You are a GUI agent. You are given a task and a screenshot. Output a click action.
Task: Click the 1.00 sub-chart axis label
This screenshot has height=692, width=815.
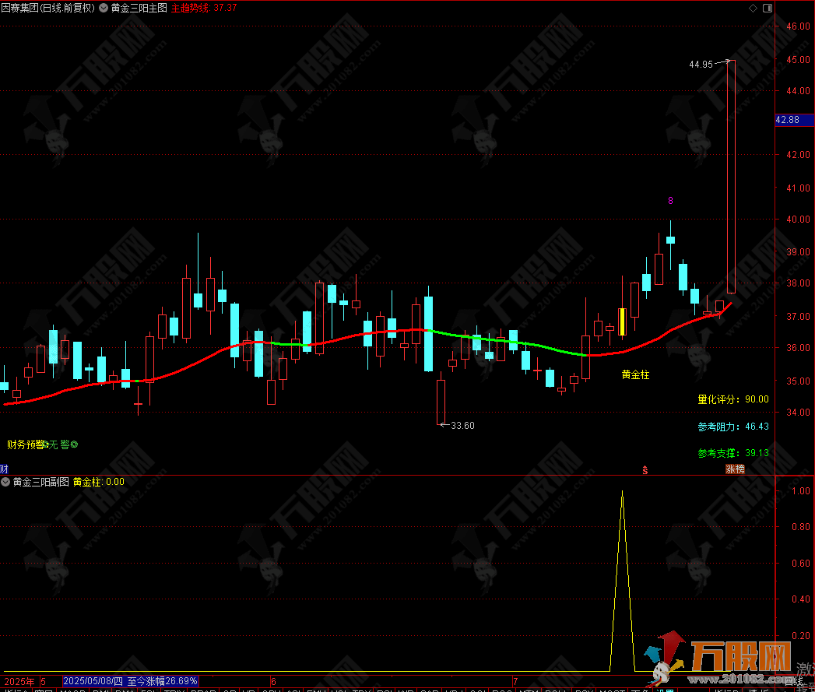tap(800, 491)
